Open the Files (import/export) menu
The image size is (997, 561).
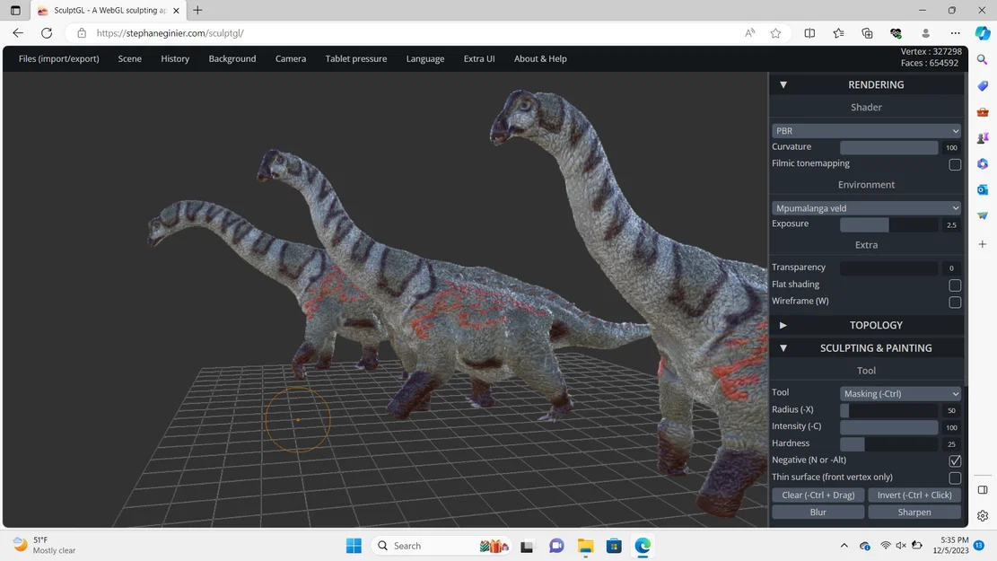coord(58,58)
